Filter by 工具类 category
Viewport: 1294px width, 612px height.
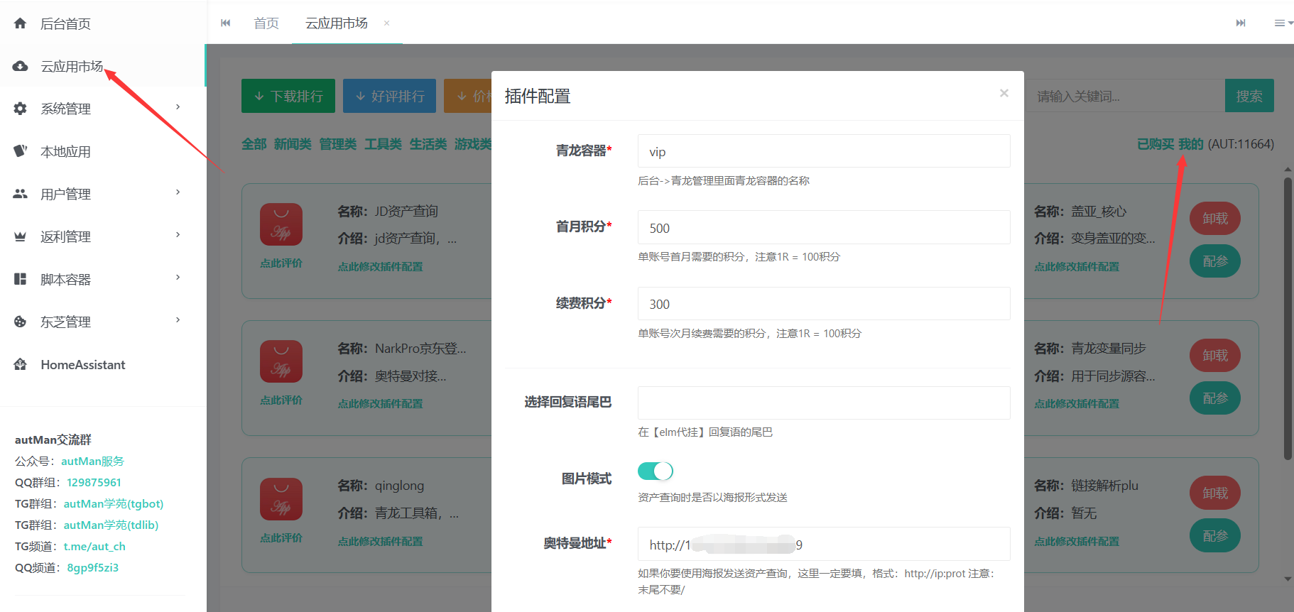click(383, 144)
